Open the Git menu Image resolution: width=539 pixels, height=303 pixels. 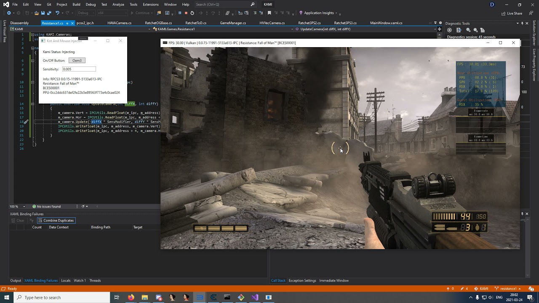click(49, 4)
